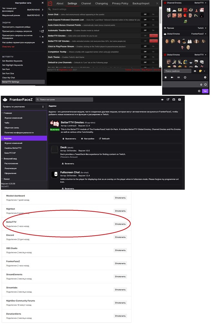Click the grid icon in the emote menu tabs
Image resolution: width=214 pixels, height=330 pixels.
click(x=179, y=77)
